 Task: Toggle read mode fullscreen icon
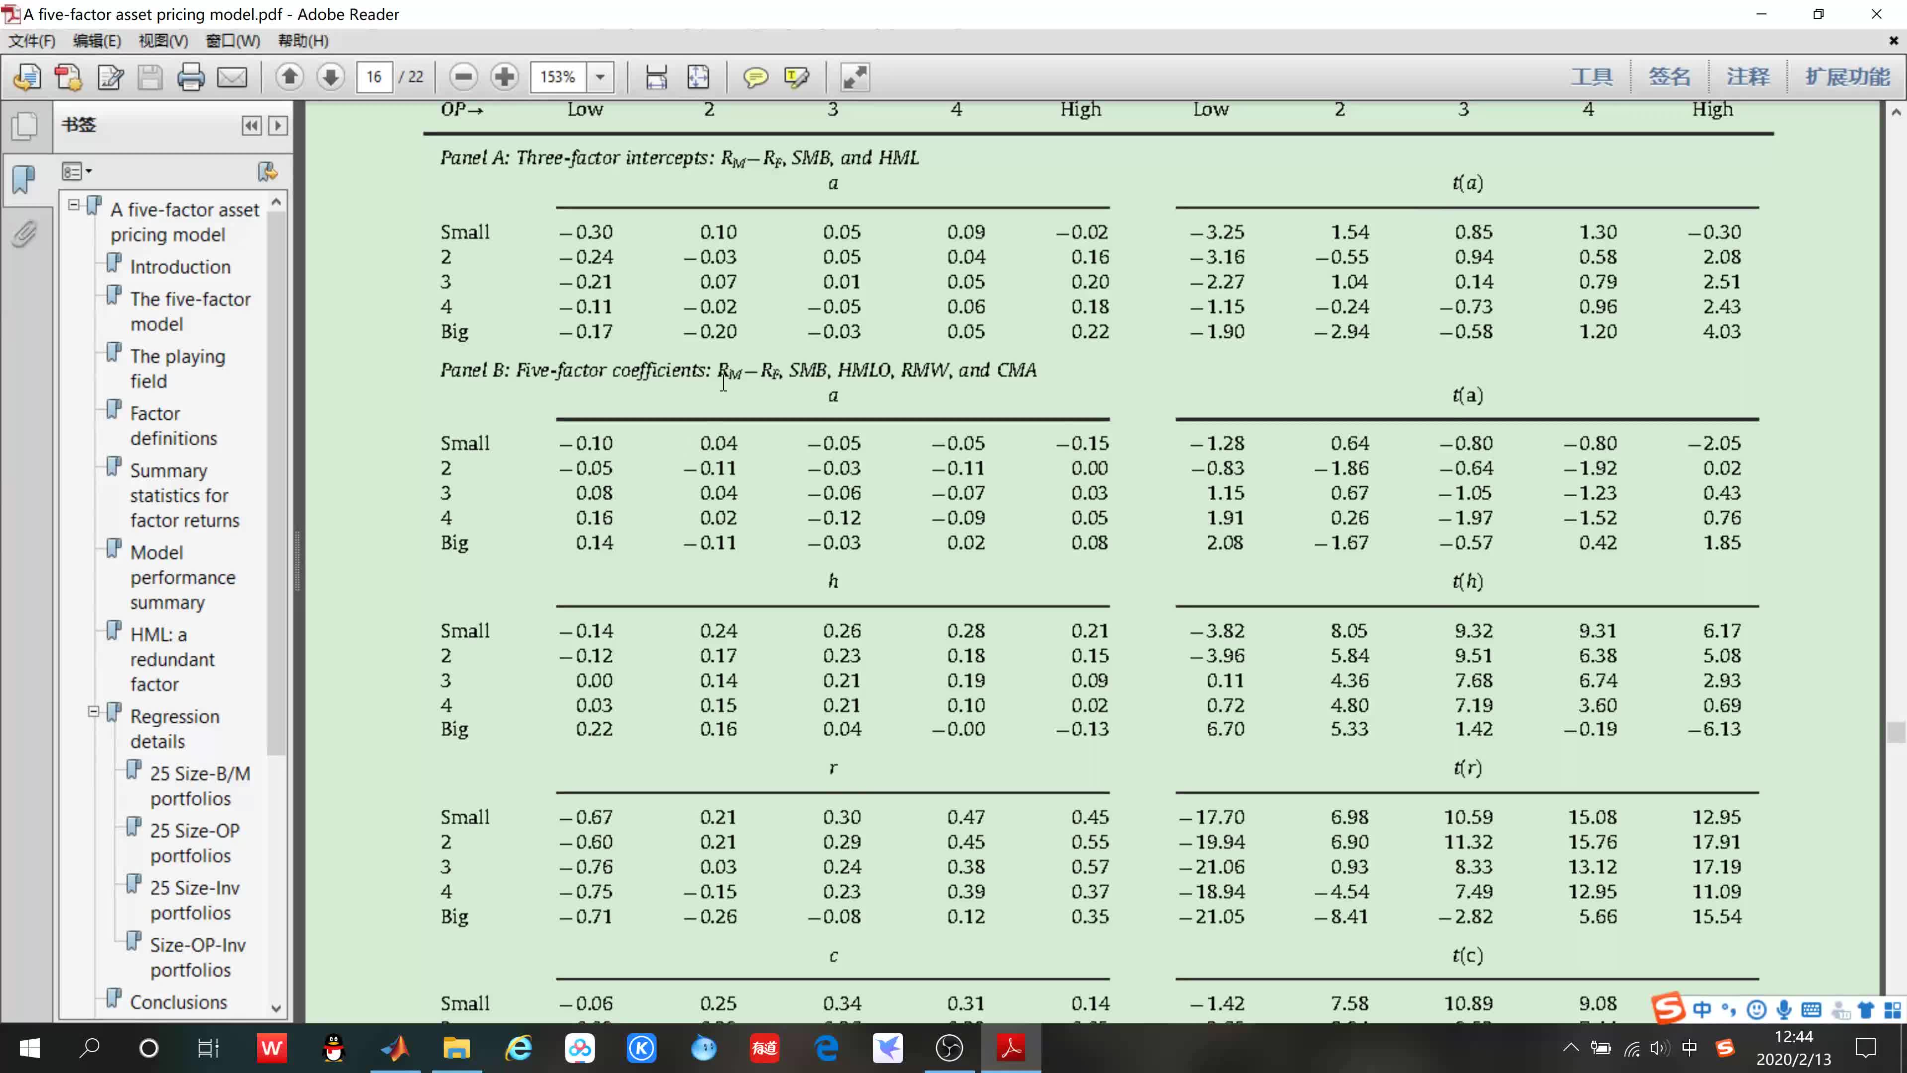pos(854,77)
